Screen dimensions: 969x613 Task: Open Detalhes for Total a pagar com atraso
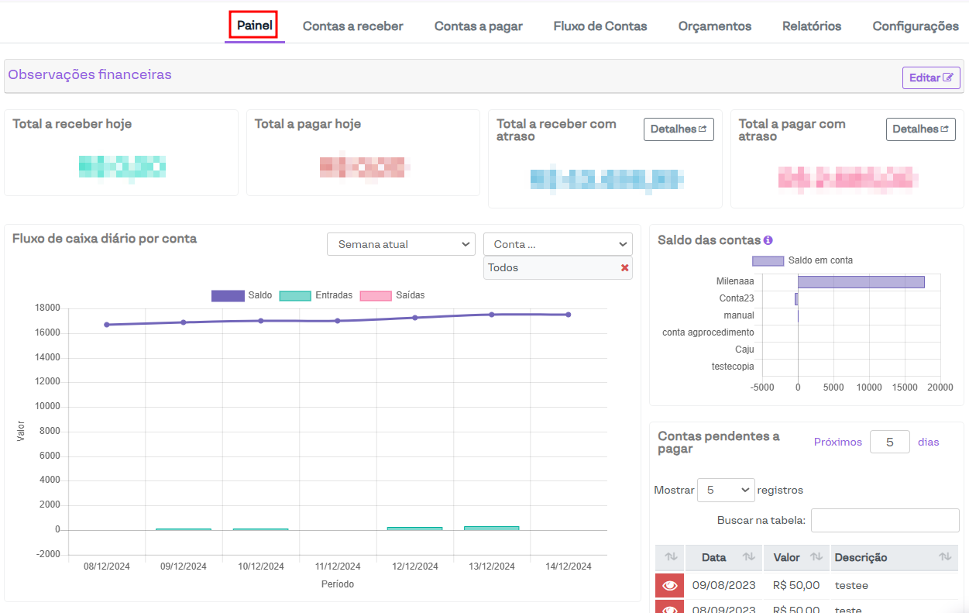click(x=920, y=129)
